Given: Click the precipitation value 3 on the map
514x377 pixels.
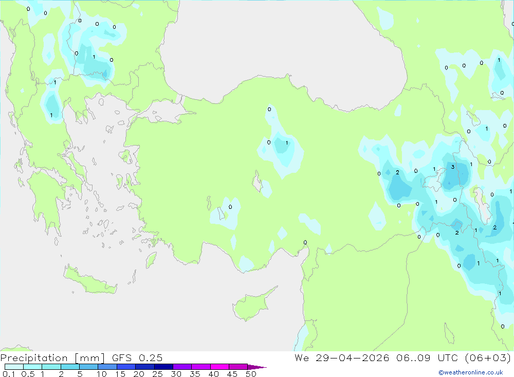Looking at the screenshot, I should coord(453,167).
